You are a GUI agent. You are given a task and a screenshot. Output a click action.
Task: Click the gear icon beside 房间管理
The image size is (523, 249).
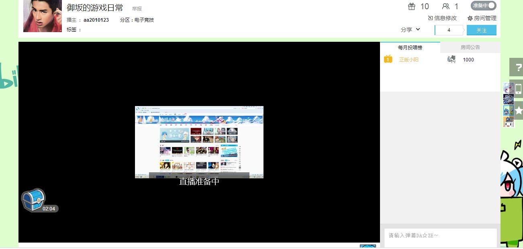(470, 18)
